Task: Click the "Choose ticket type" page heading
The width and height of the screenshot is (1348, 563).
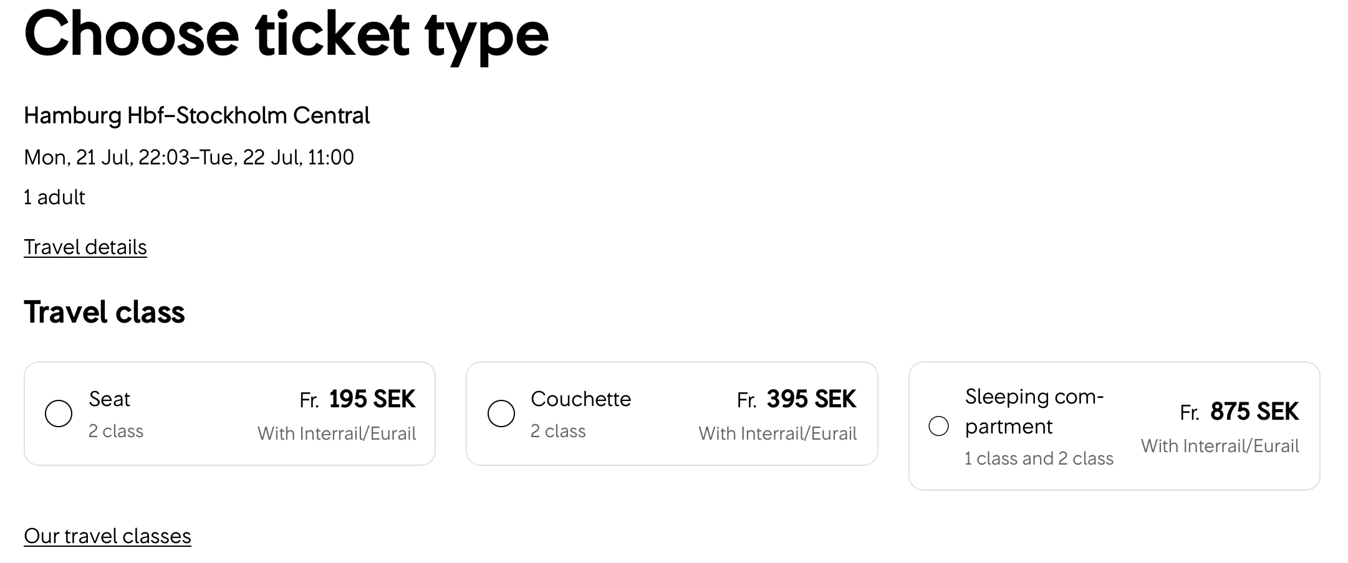Action: point(286,34)
